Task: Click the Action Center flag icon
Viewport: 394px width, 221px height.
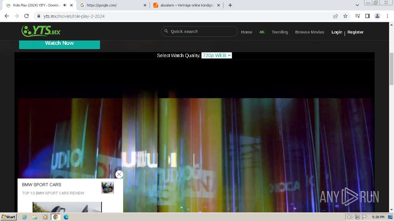Action: pyautogui.click(x=365, y=217)
